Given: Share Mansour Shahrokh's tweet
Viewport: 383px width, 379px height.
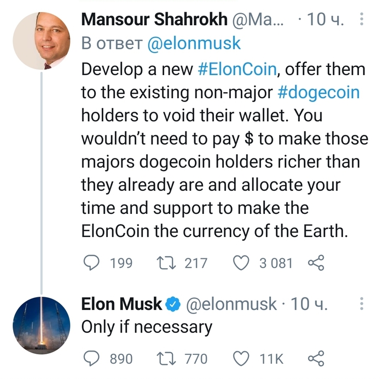Looking at the screenshot, I should click(x=316, y=263).
